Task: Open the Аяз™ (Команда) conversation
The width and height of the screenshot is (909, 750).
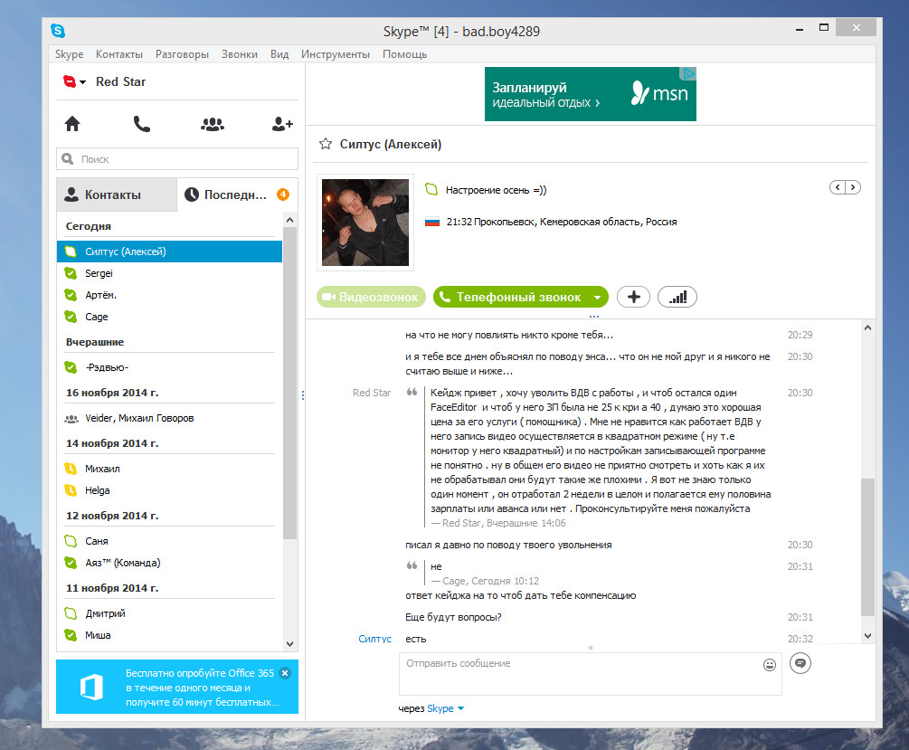Action: tap(169, 563)
